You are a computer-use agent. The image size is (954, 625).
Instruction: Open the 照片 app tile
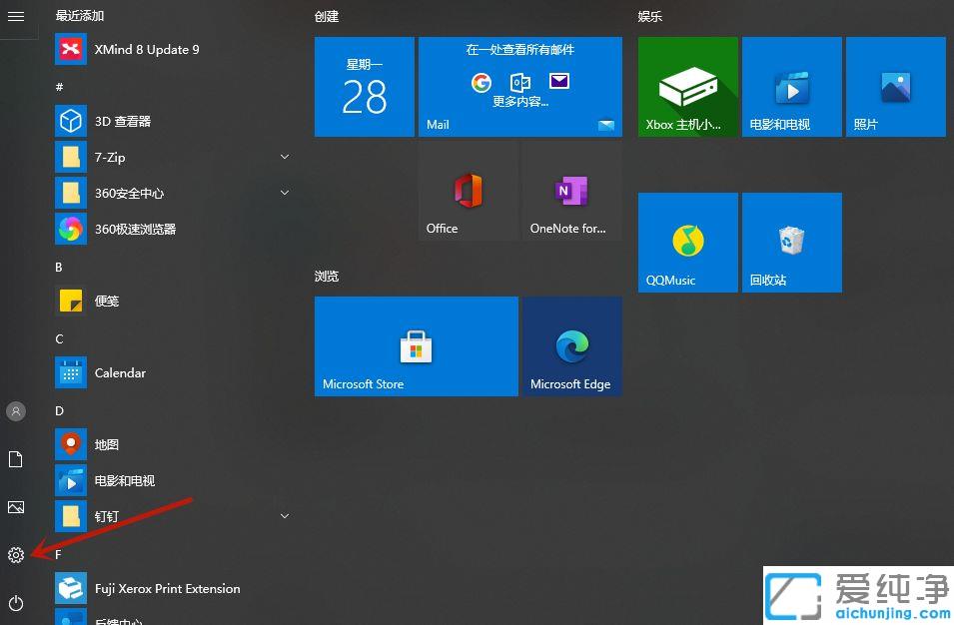coord(894,86)
